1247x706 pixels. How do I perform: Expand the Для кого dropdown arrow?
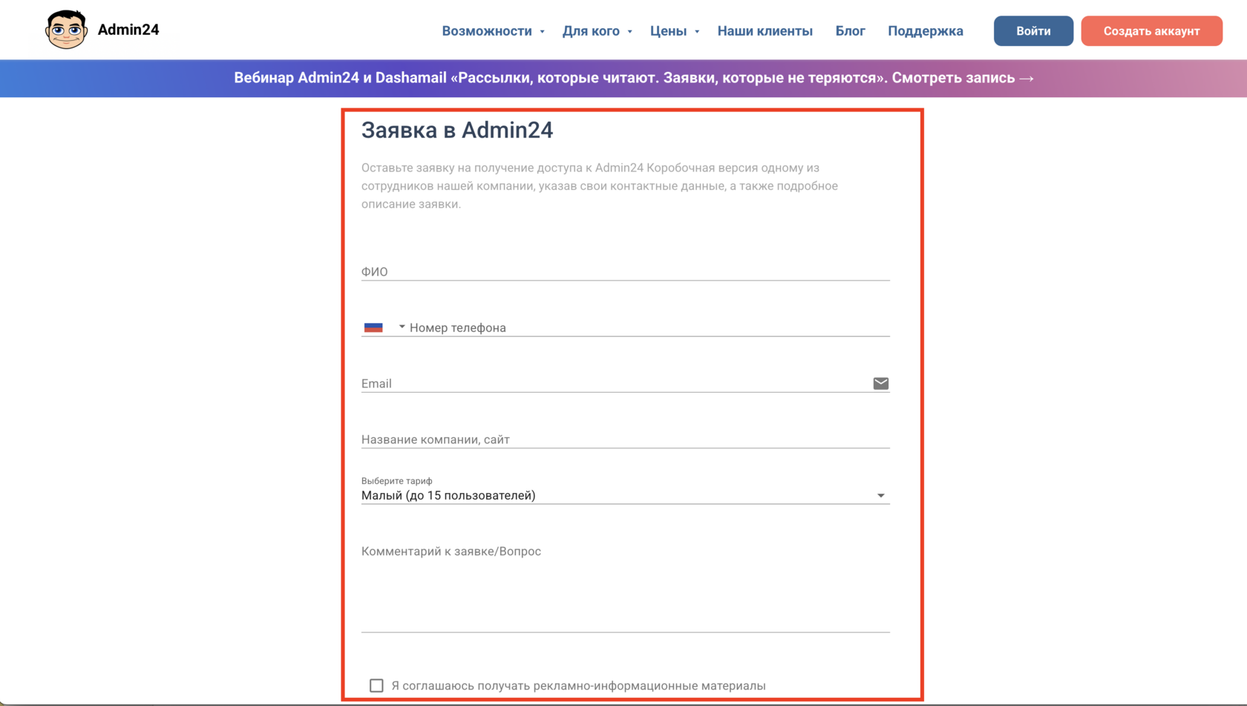pos(629,32)
